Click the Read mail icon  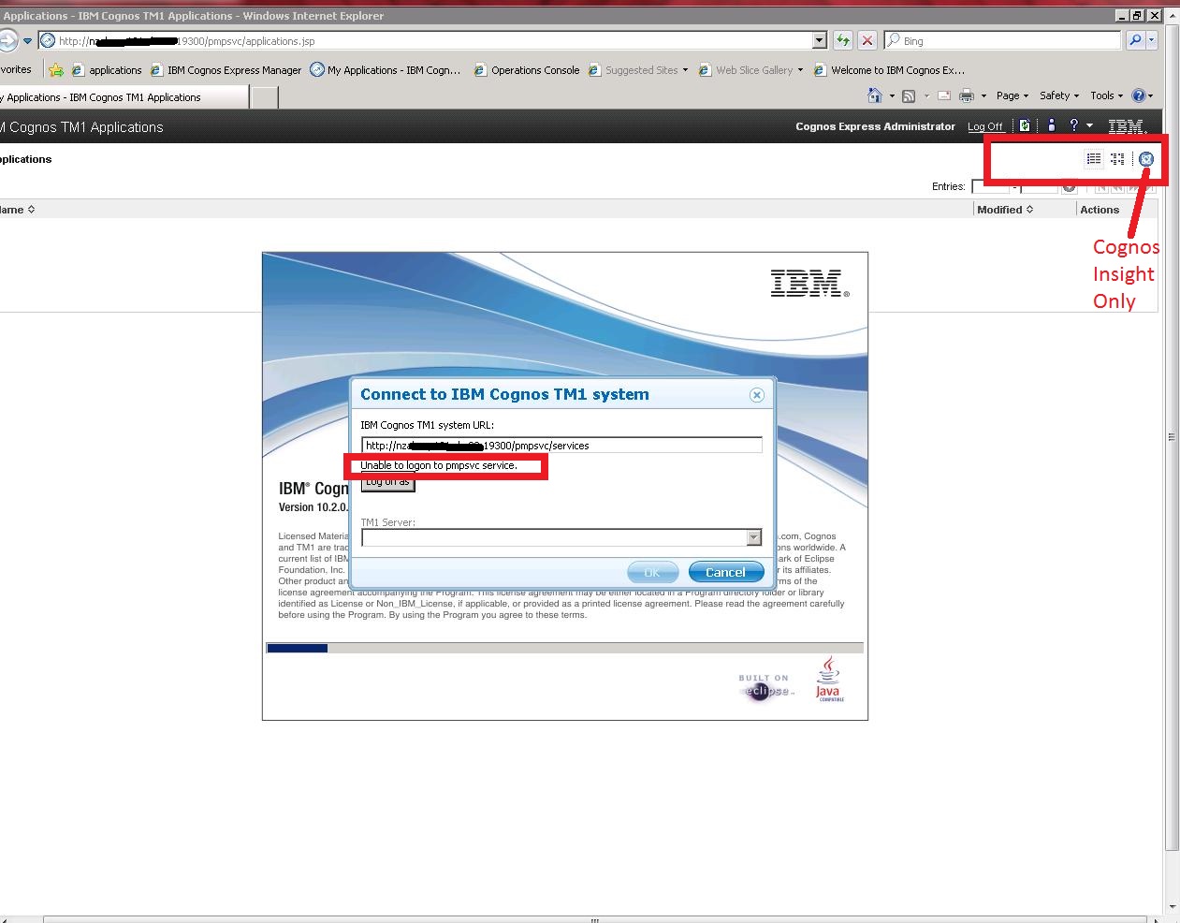pos(944,95)
